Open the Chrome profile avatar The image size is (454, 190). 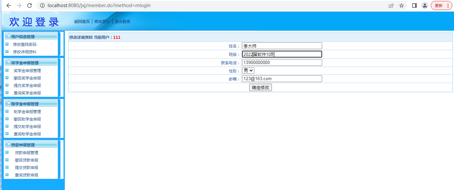pyautogui.click(x=425, y=5)
